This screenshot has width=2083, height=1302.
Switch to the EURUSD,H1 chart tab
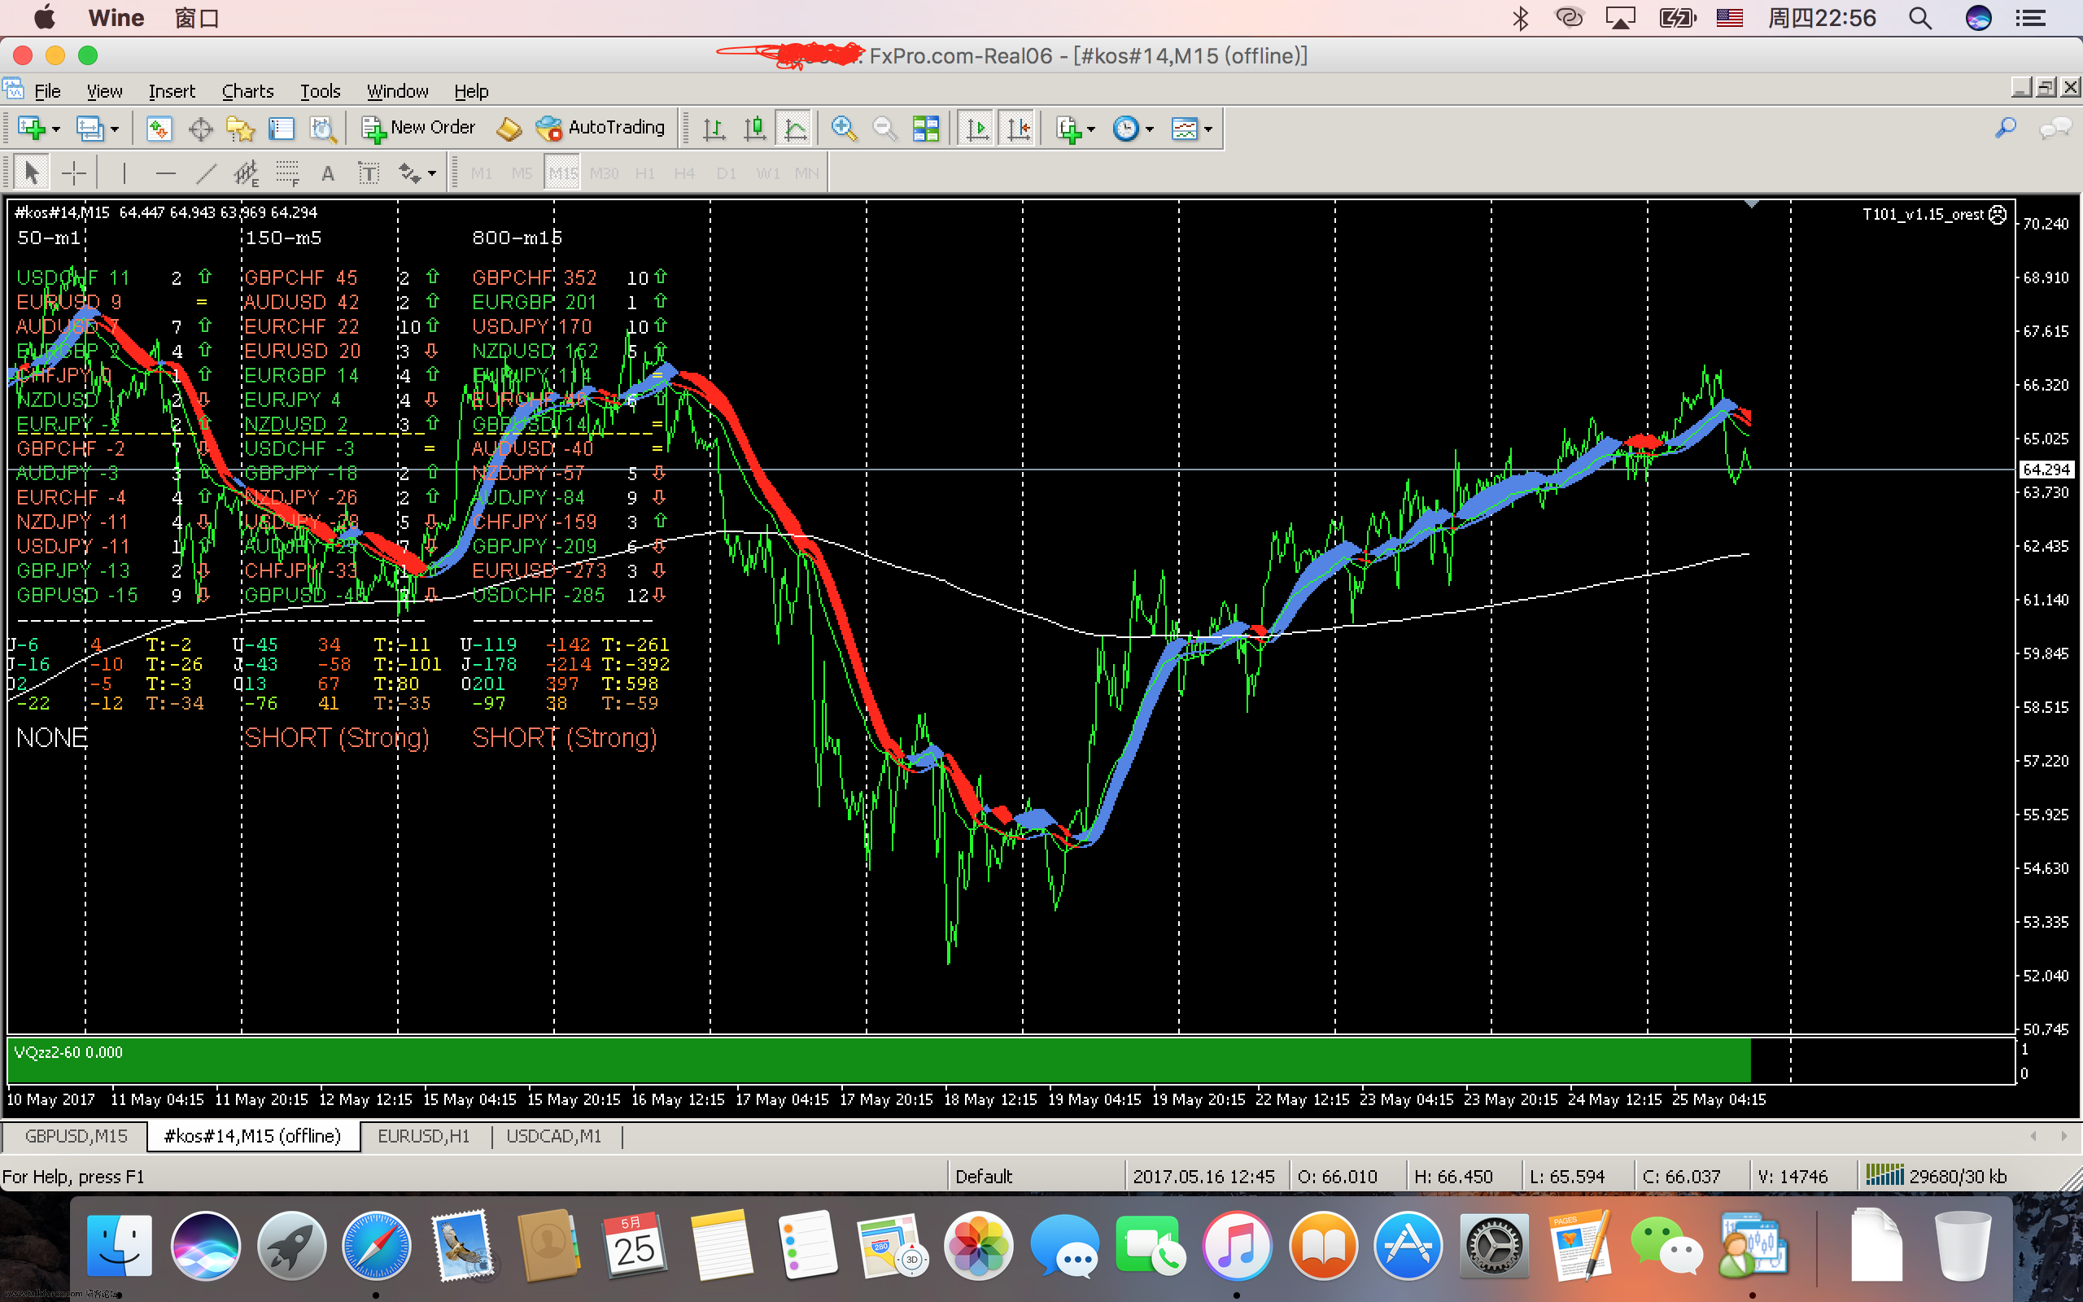click(x=423, y=1136)
